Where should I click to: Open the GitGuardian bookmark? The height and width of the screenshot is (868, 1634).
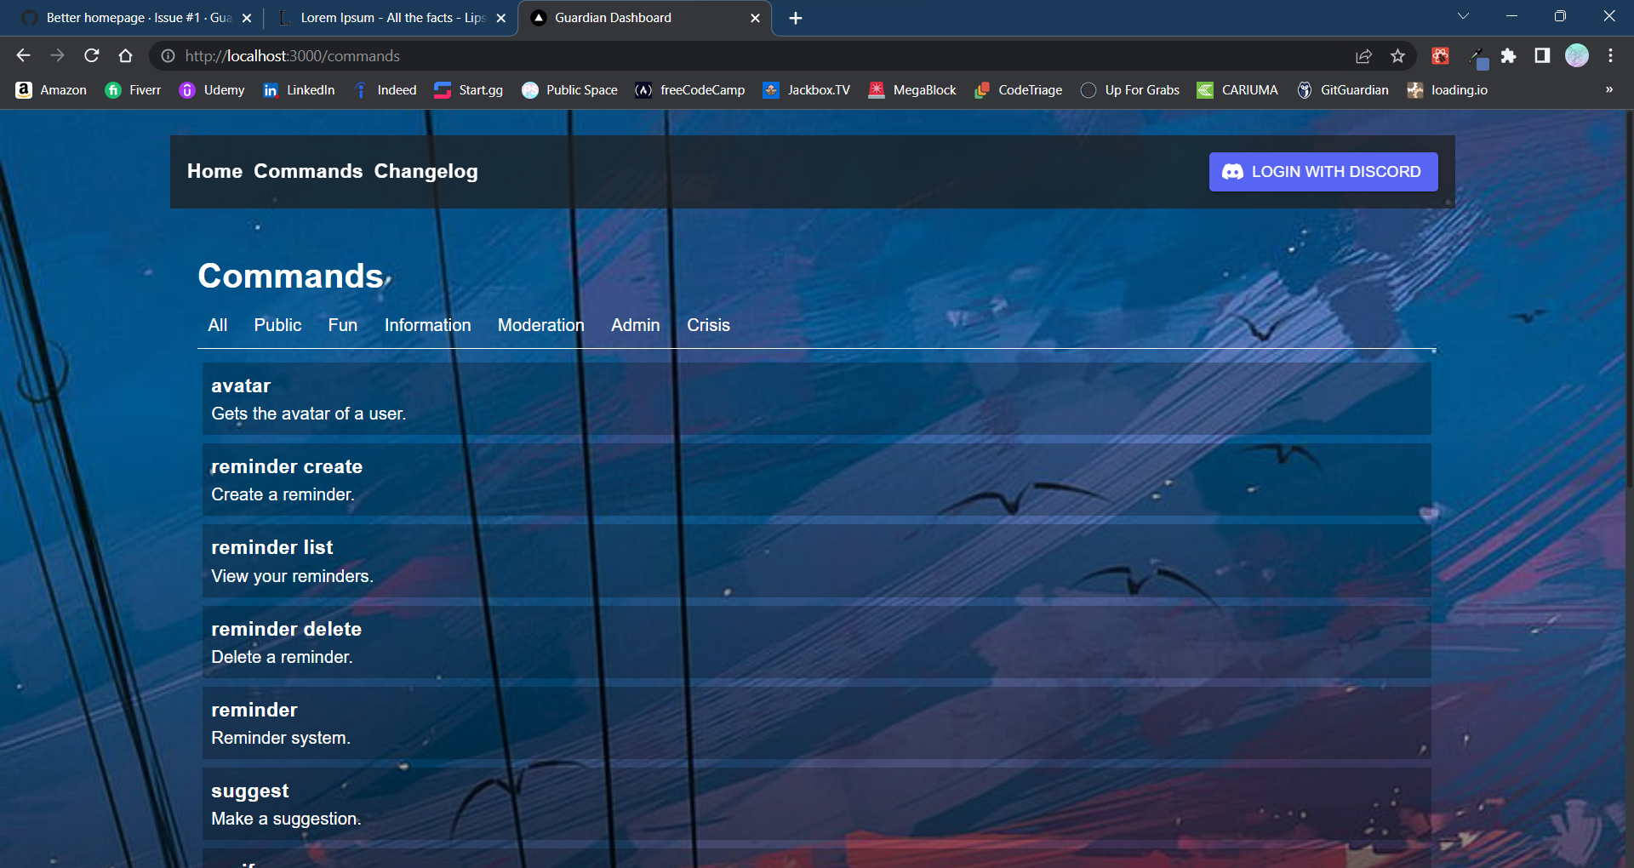point(1343,90)
